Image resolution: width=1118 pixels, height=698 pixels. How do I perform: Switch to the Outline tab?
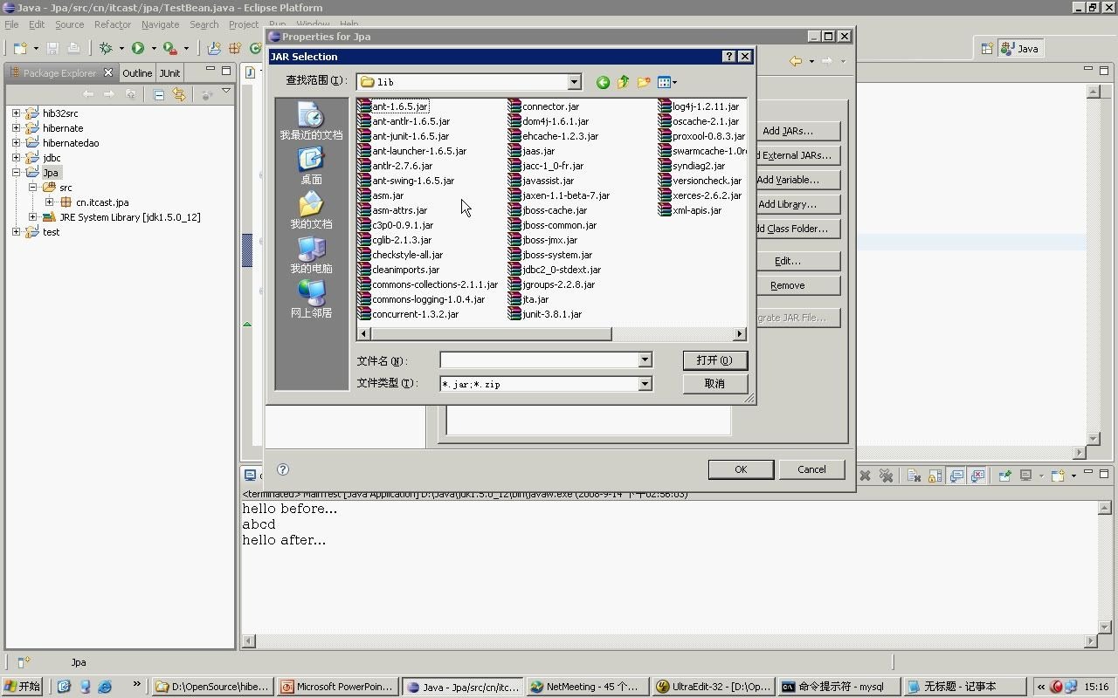(x=137, y=73)
